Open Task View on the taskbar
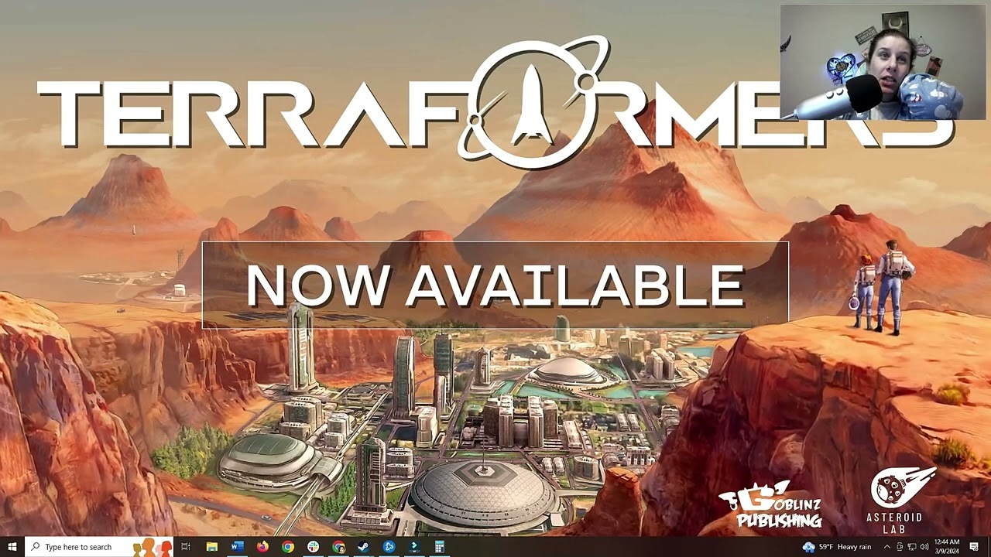This screenshot has height=557, width=991. [186, 547]
